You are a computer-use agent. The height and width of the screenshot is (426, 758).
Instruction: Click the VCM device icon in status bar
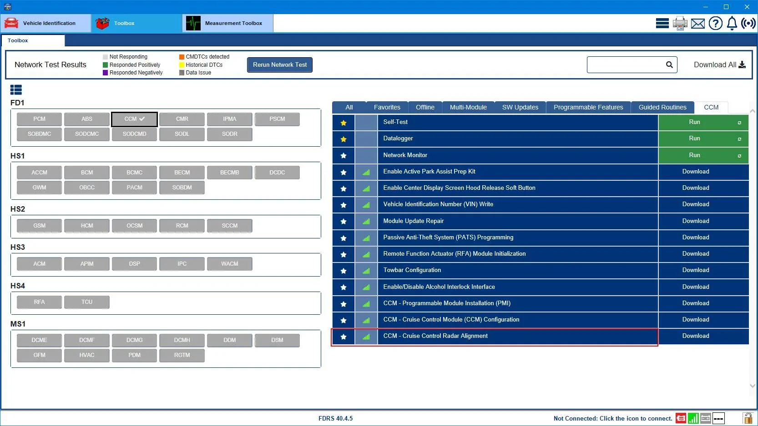(x=706, y=418)
